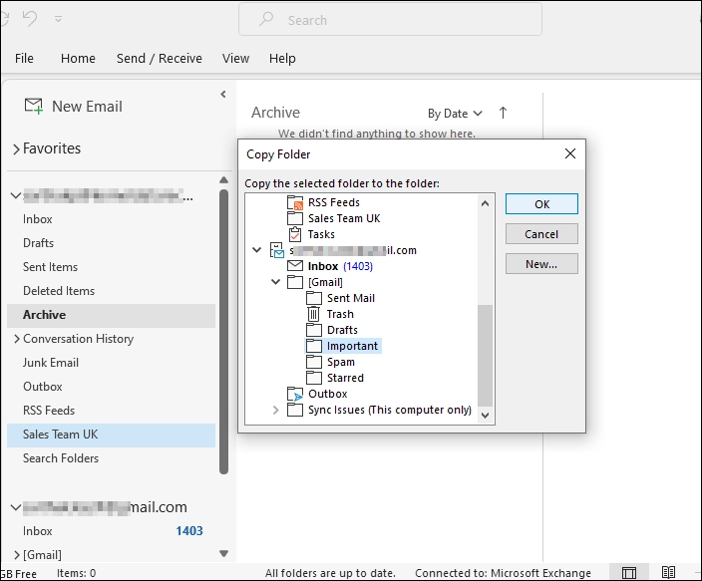The image size is (702, 581).
Task: Click inside the Search box
Action: (390, 19)
